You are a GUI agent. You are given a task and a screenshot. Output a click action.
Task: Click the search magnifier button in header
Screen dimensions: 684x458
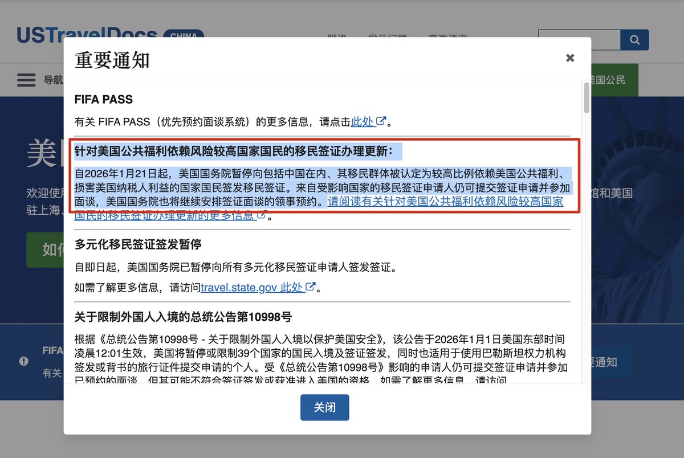(634, 40)
